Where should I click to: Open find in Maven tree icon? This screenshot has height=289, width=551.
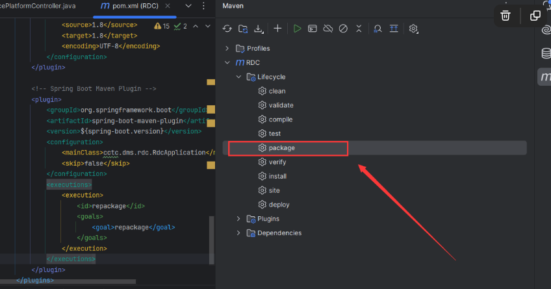click(x=378, y=29)
